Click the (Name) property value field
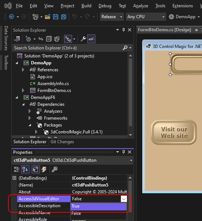 tap(99, 185)
